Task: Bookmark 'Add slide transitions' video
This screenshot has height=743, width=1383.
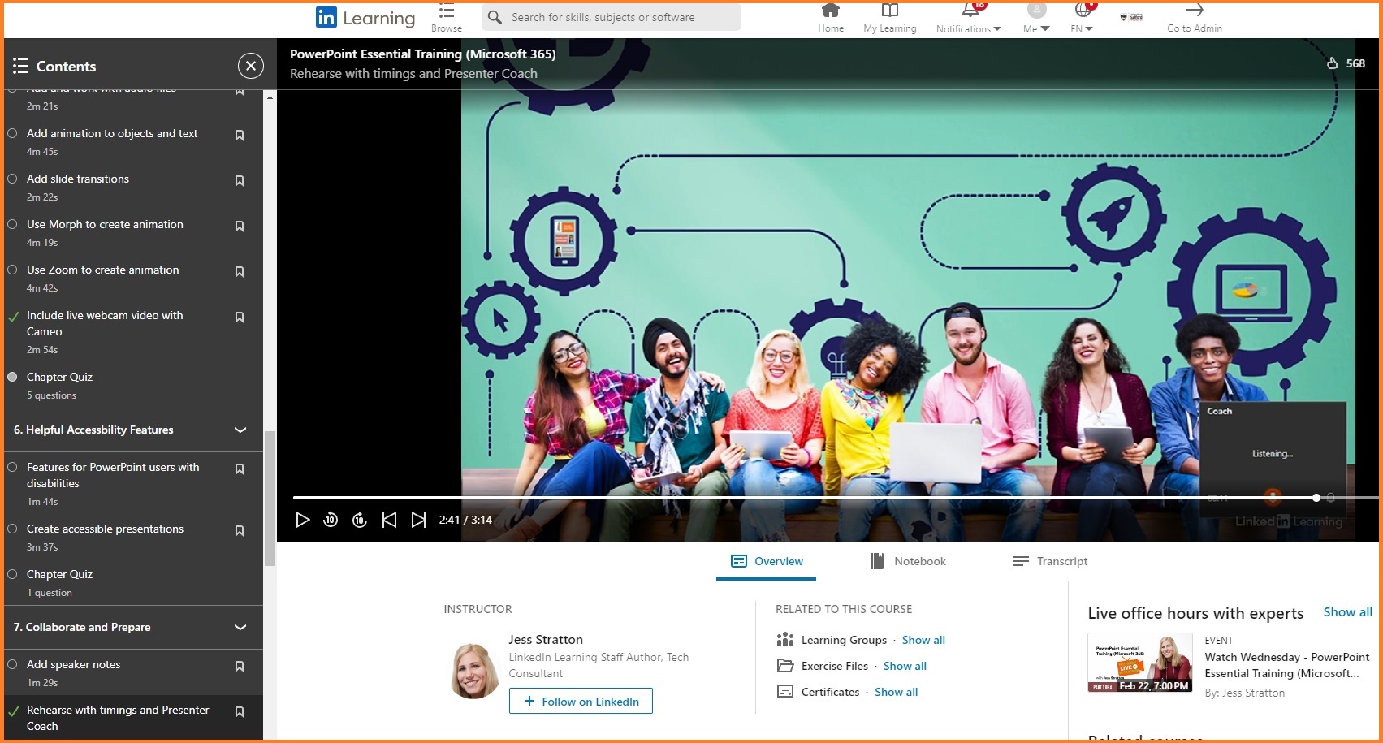Action: (x=240, y=181)
